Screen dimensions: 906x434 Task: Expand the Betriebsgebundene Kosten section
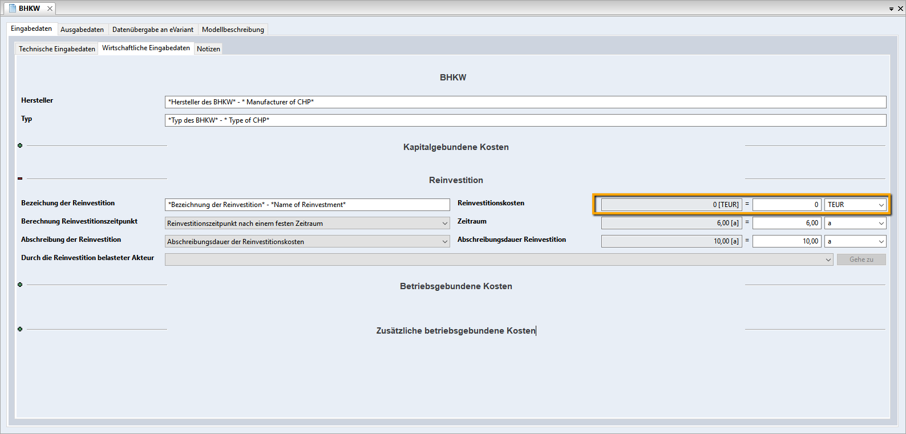(x=20, y=285)
